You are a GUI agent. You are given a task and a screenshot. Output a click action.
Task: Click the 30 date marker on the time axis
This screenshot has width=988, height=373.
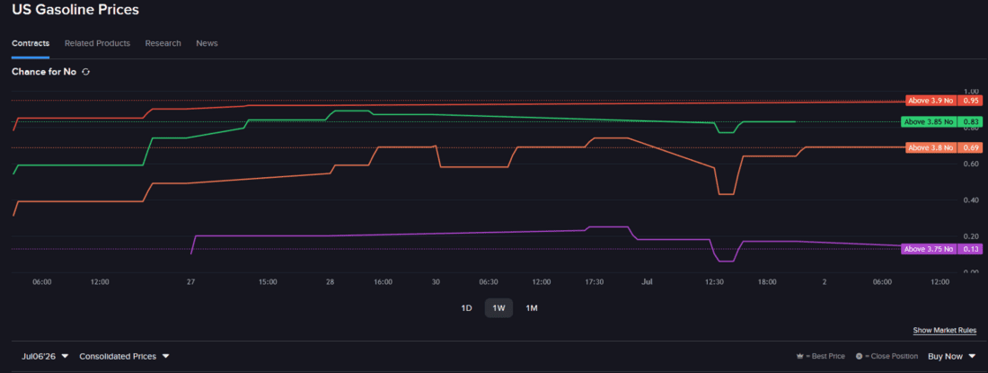pos(435,282)
